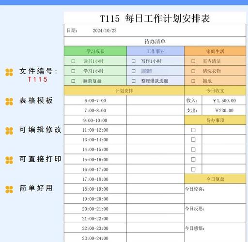Select the 7:00-8:00 time slot

click(x=95, y=110)
